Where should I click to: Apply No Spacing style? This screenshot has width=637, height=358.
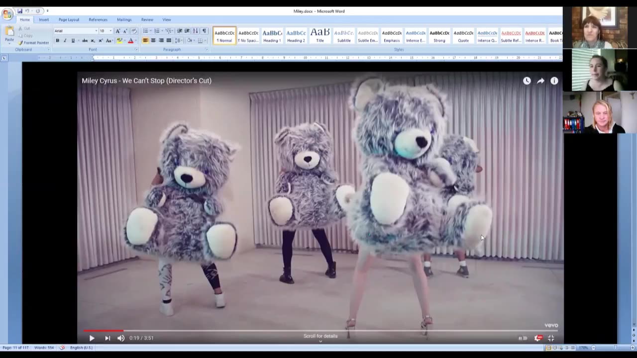tap(248, 36)
